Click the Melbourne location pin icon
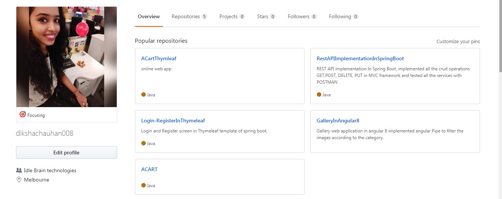The width and height of the screenshot is (502, 199). pos(19,180)
